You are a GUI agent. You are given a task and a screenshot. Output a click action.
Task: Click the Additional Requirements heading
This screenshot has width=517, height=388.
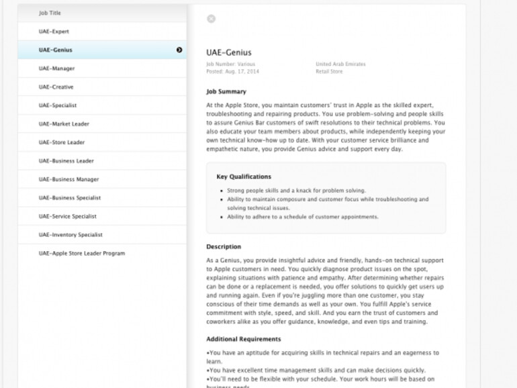click(x=244, y=339)
